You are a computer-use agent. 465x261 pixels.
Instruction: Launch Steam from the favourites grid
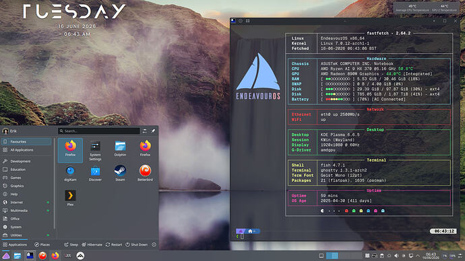[x=120, y=174]
